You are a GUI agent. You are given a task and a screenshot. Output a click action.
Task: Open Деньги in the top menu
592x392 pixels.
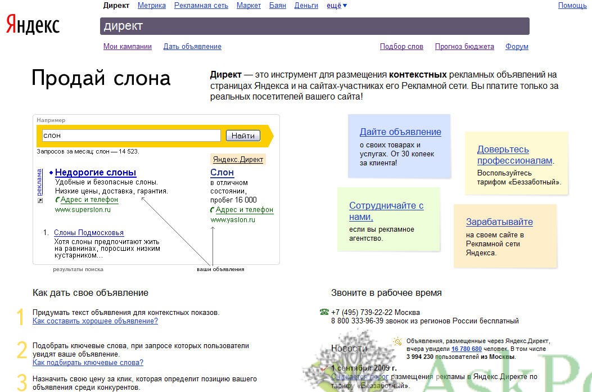[306, 6]
